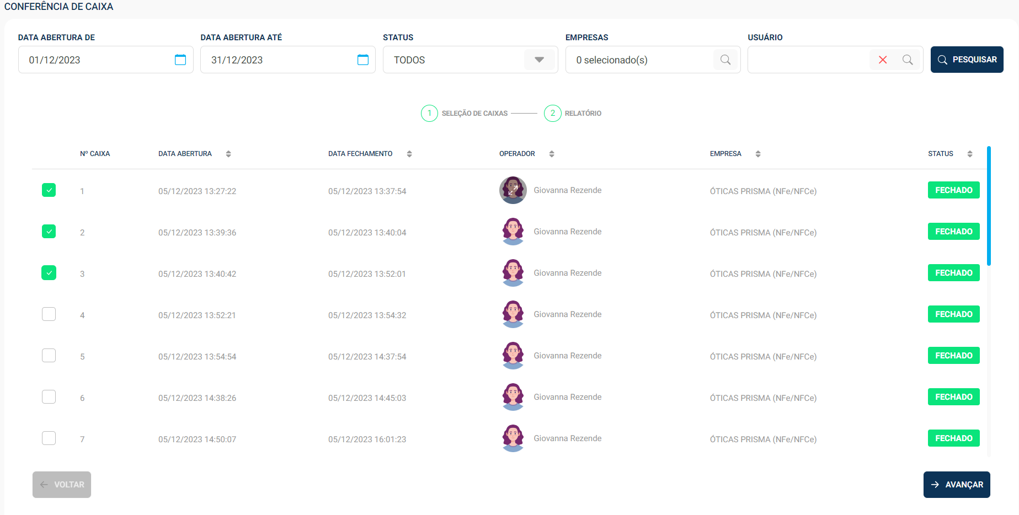Select the checkbox for caixa 4

click(49, 314)
